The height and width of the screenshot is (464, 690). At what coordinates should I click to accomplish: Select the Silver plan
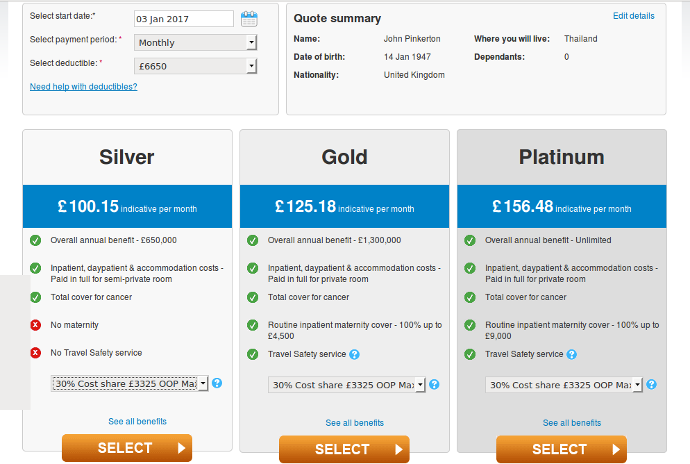[x=127, y=448]
